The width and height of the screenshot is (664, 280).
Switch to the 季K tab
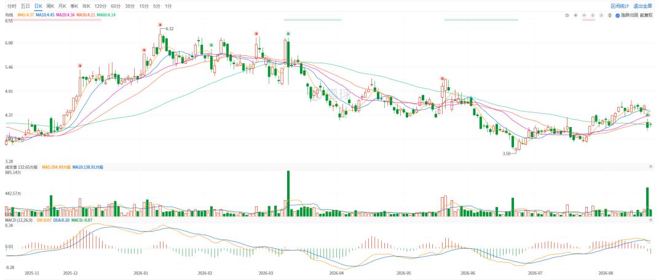point(74,6)
